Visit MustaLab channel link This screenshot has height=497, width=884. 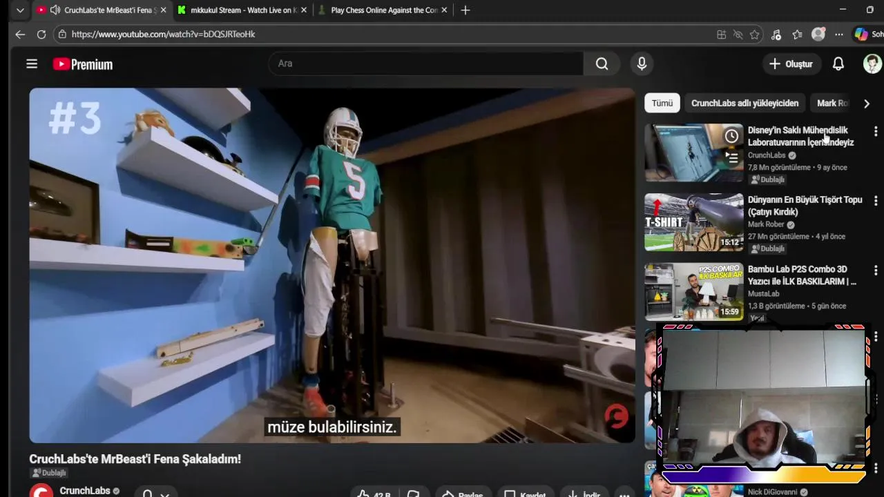pyautogui.click(x=763, y=293)
